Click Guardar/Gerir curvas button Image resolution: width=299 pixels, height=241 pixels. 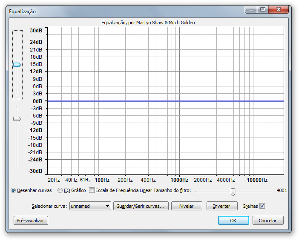[141, 206]
